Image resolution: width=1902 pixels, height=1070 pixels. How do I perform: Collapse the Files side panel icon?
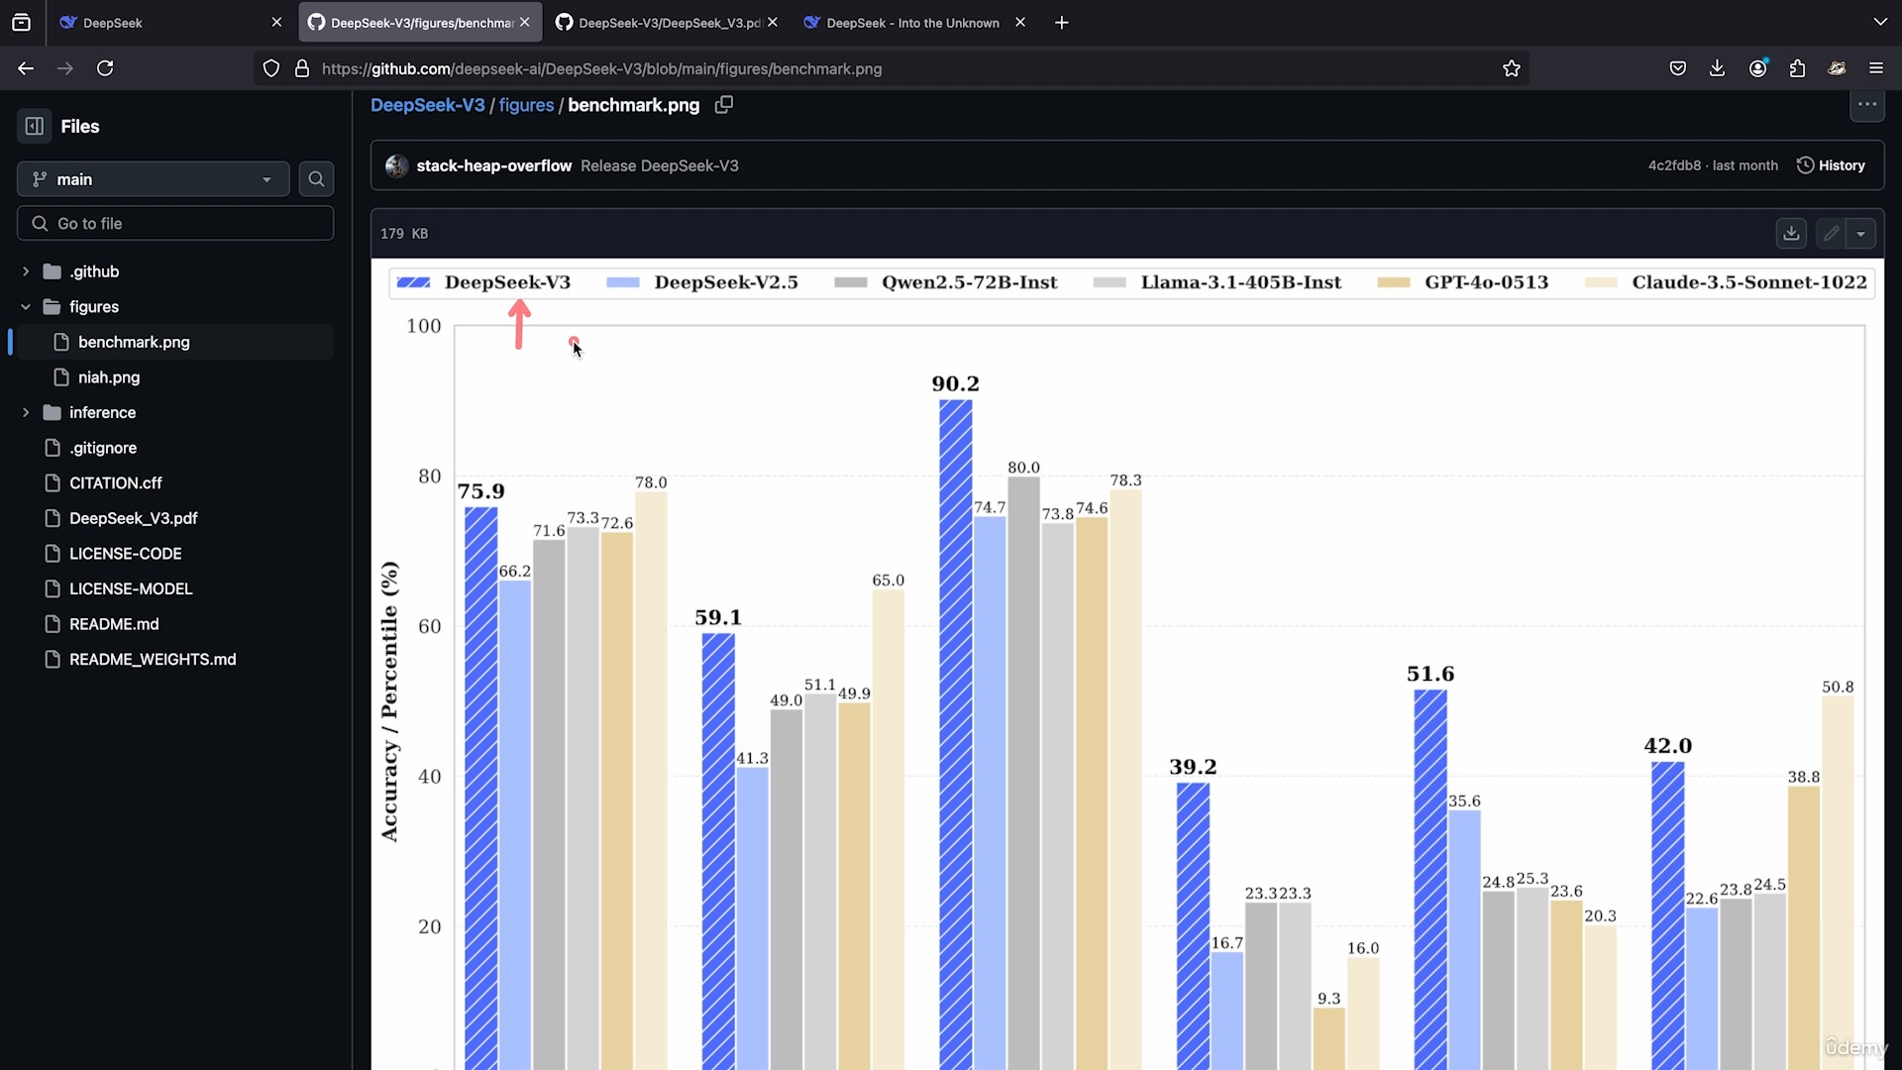point(35,126)
